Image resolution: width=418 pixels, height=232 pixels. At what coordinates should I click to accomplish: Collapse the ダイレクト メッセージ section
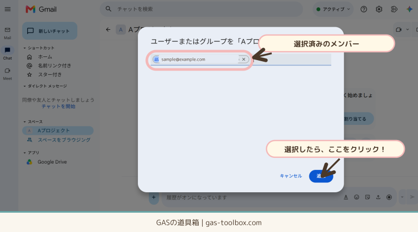(x=25, y=86)
